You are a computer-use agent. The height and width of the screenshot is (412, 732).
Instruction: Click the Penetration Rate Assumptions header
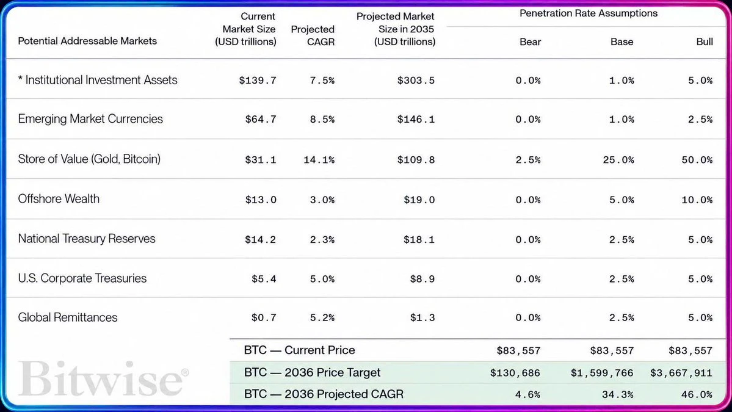coord(588,13)
